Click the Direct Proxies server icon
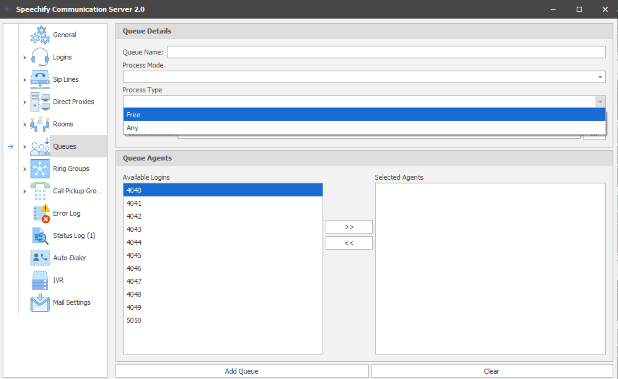This screenshot has height=379, width=618. click(40, 102)
